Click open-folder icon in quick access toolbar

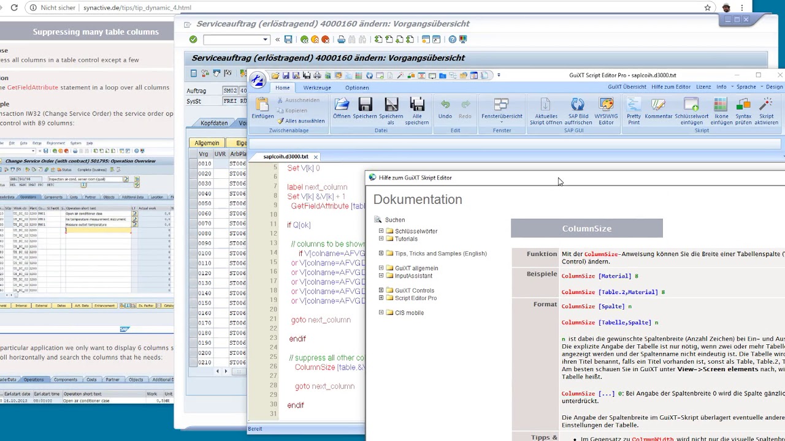pos(275,75)
